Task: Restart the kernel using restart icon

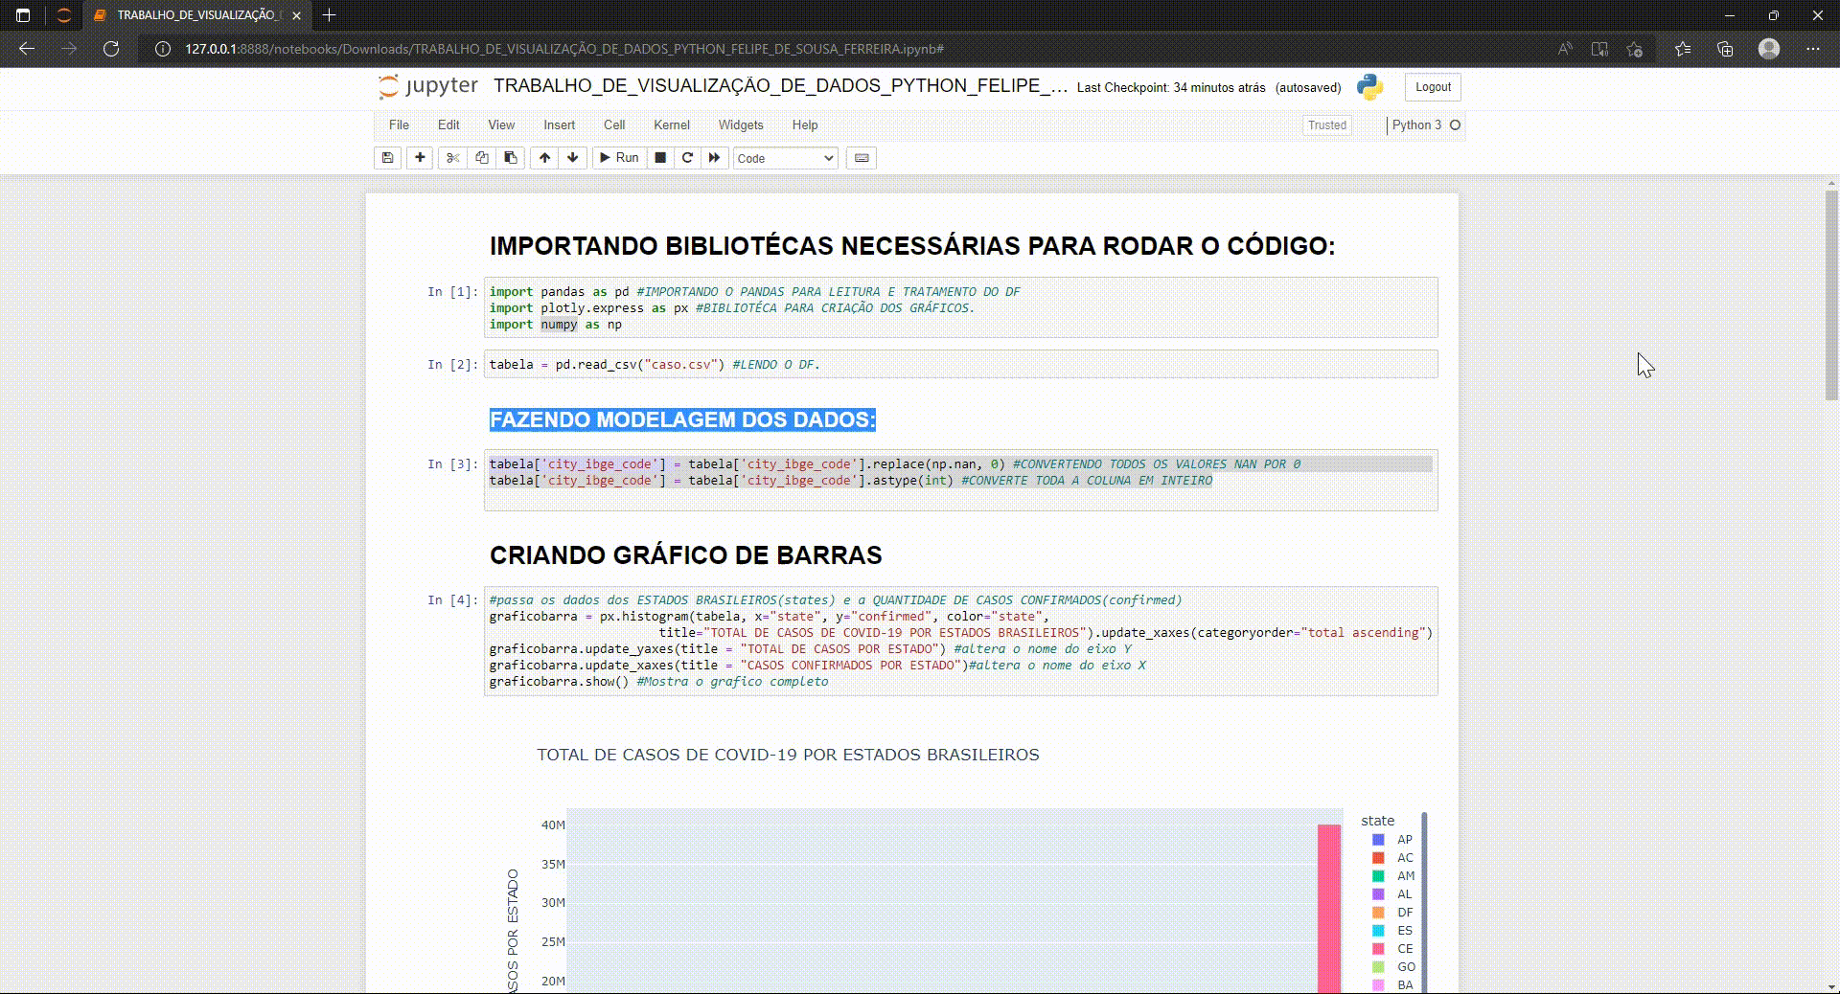Action: click(687, 158)
